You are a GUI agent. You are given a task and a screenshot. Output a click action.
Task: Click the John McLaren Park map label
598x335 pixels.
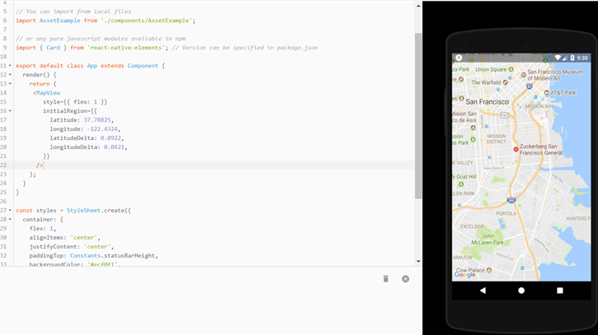pyautogui.click(x=488, y=239)
